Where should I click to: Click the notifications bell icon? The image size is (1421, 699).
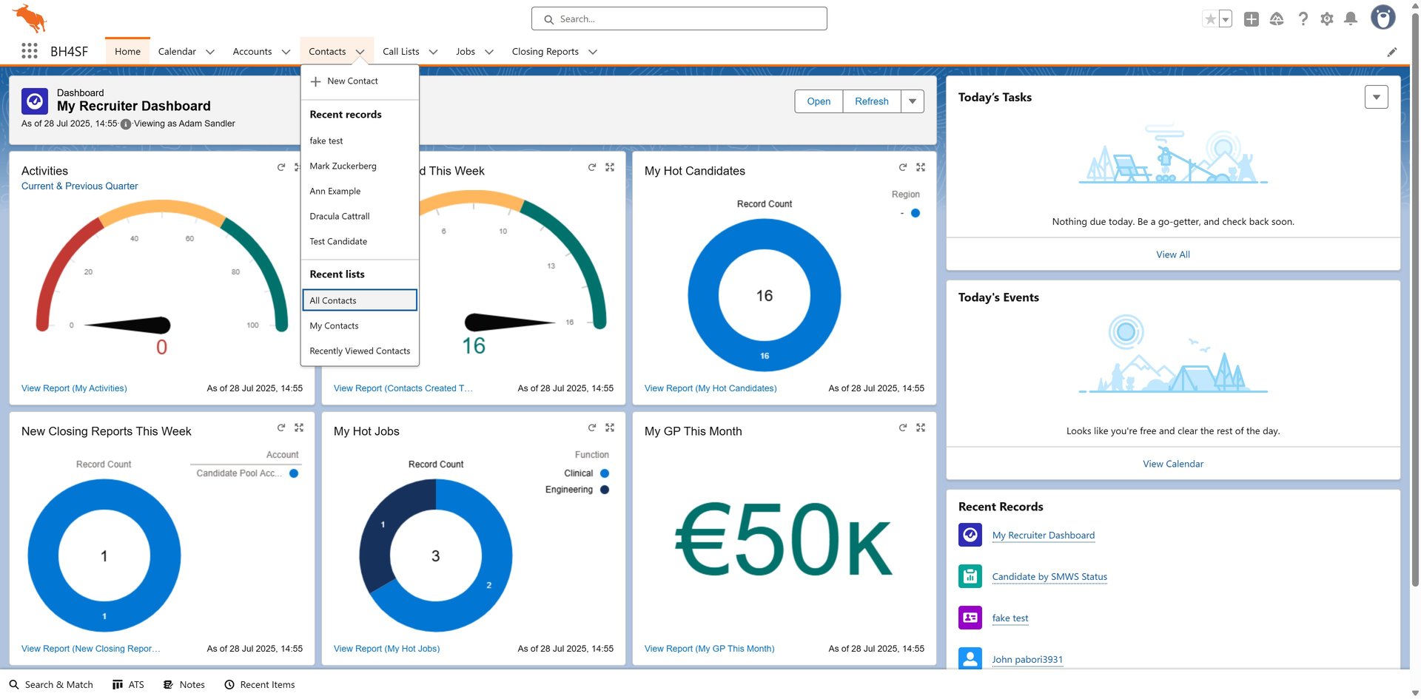click(x=1351, y=19)
